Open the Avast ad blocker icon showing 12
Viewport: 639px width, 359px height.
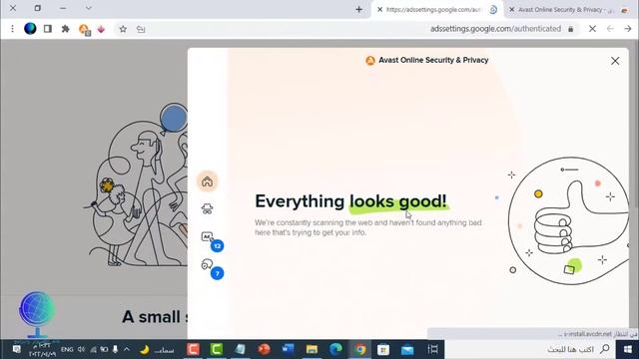tap(207, 236)
